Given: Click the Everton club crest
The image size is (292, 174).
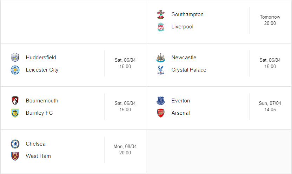Looking at the screenshot, I should click(161, 101).
